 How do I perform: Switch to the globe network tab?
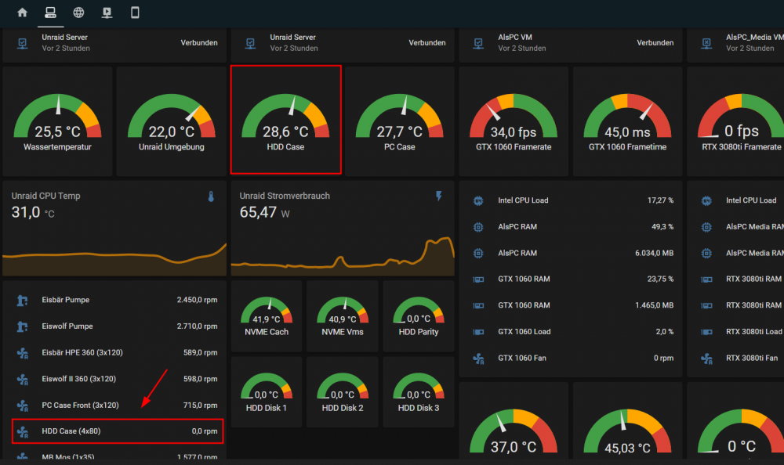coord(78,13)
